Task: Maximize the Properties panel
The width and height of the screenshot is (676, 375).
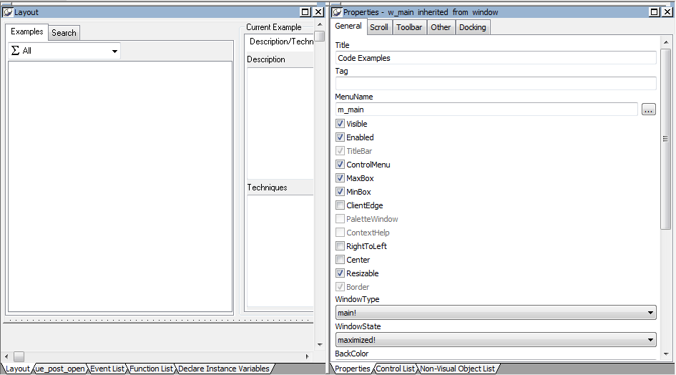Action: pos(655,12)
